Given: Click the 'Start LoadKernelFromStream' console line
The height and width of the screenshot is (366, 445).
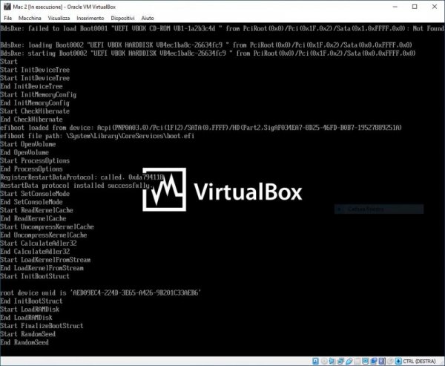Looking at the screenshot, I should coord(45,260).
